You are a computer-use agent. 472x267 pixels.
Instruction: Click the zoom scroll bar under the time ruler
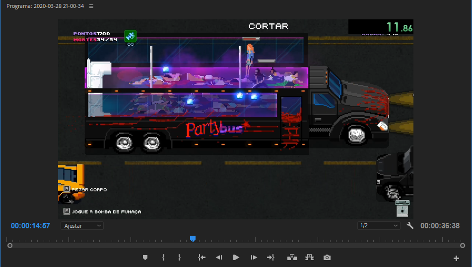[x=236, y=246]
